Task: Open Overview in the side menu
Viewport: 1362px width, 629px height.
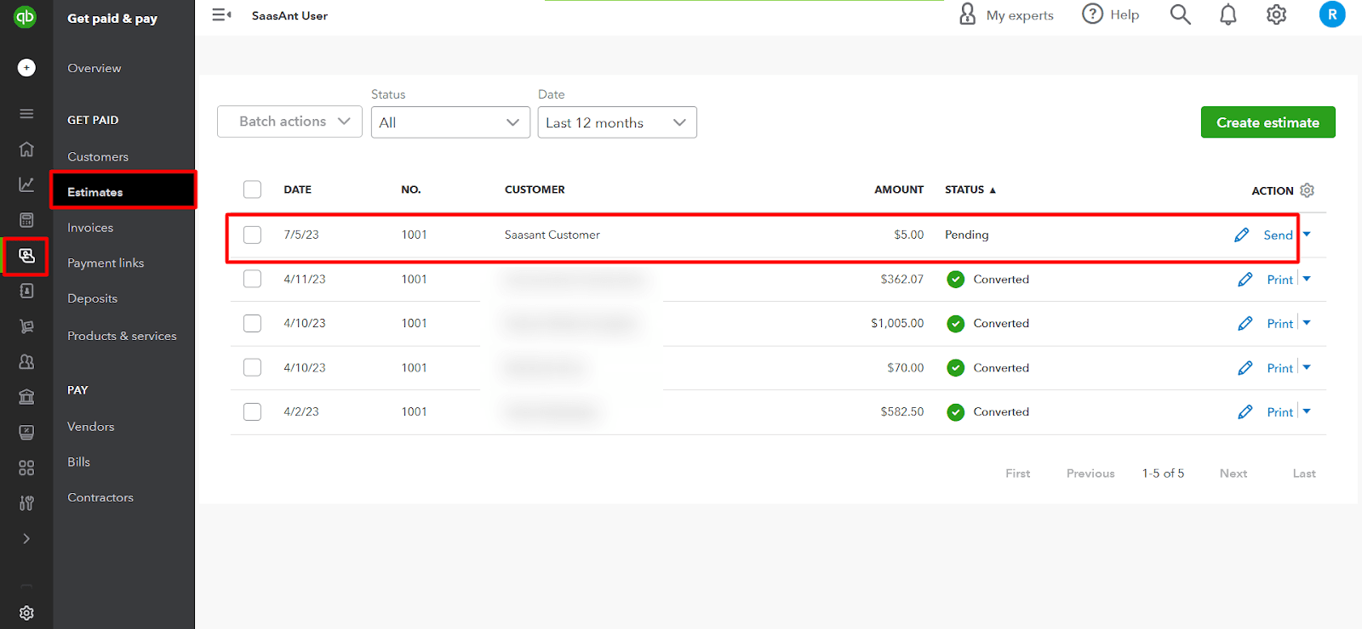Action: coord(94,68)
